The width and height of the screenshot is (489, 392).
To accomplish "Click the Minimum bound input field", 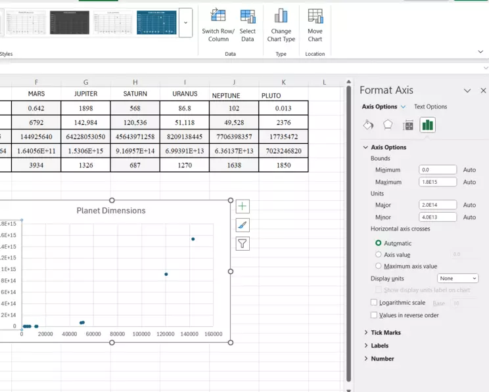I will [x=438, y=169].
